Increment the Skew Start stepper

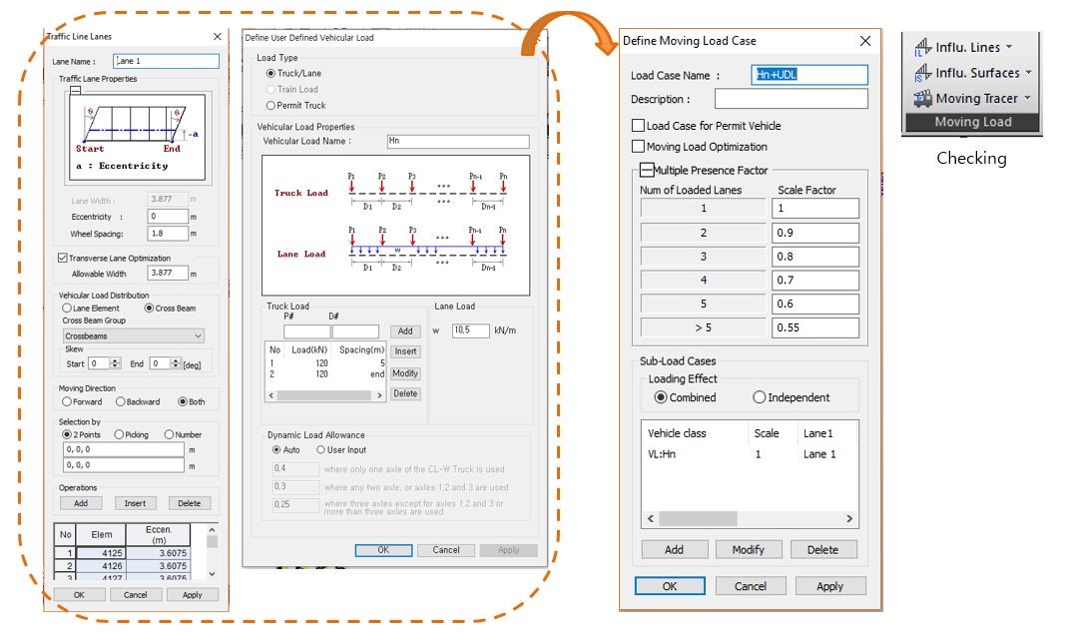116,360
